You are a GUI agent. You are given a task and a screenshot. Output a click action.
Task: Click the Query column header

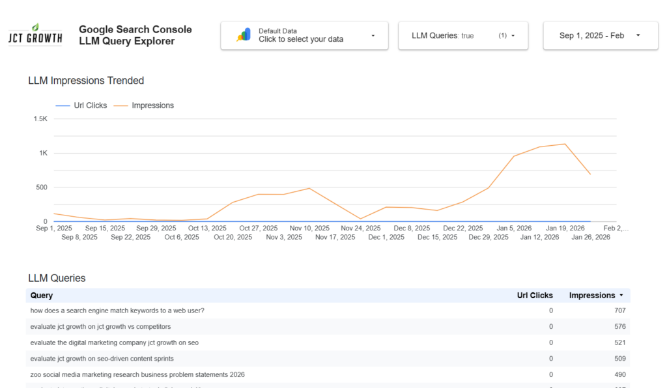pyautogui.click(x=42, y=296)
